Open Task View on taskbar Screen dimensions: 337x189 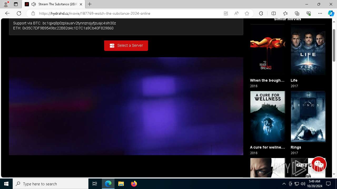[95, 184]
